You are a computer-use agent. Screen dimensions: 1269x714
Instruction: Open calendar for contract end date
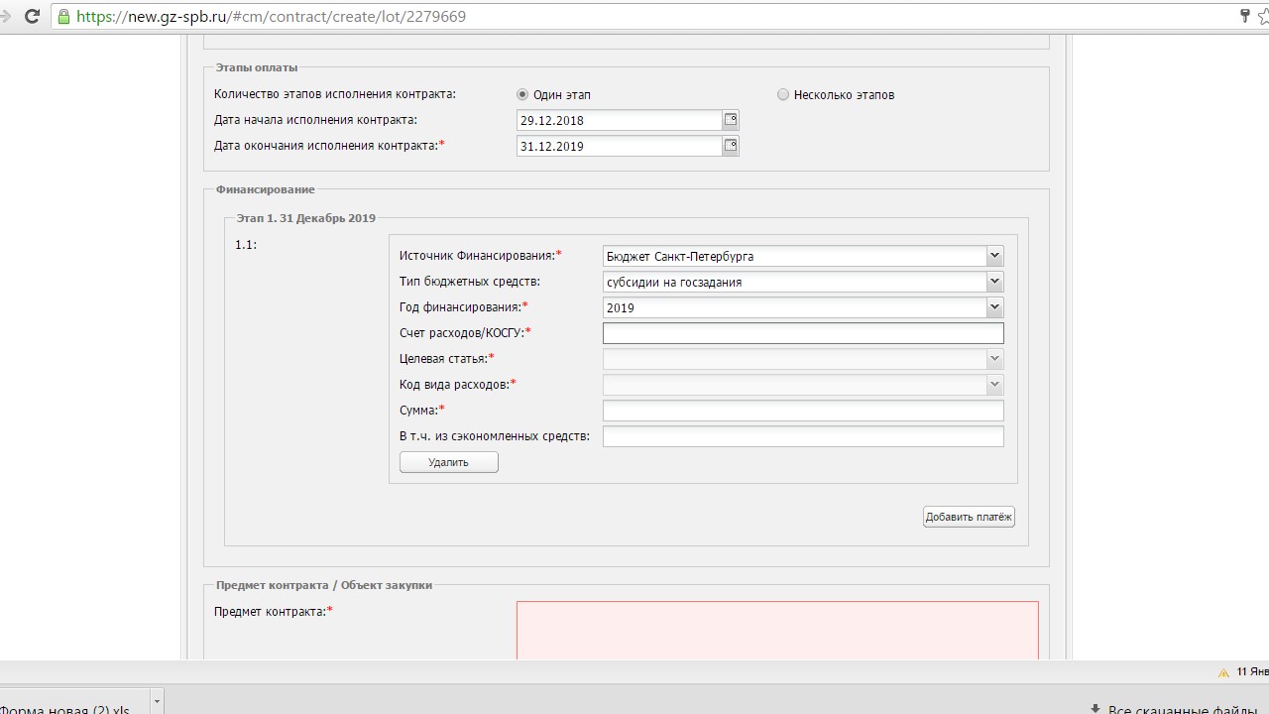click(731, 146)
